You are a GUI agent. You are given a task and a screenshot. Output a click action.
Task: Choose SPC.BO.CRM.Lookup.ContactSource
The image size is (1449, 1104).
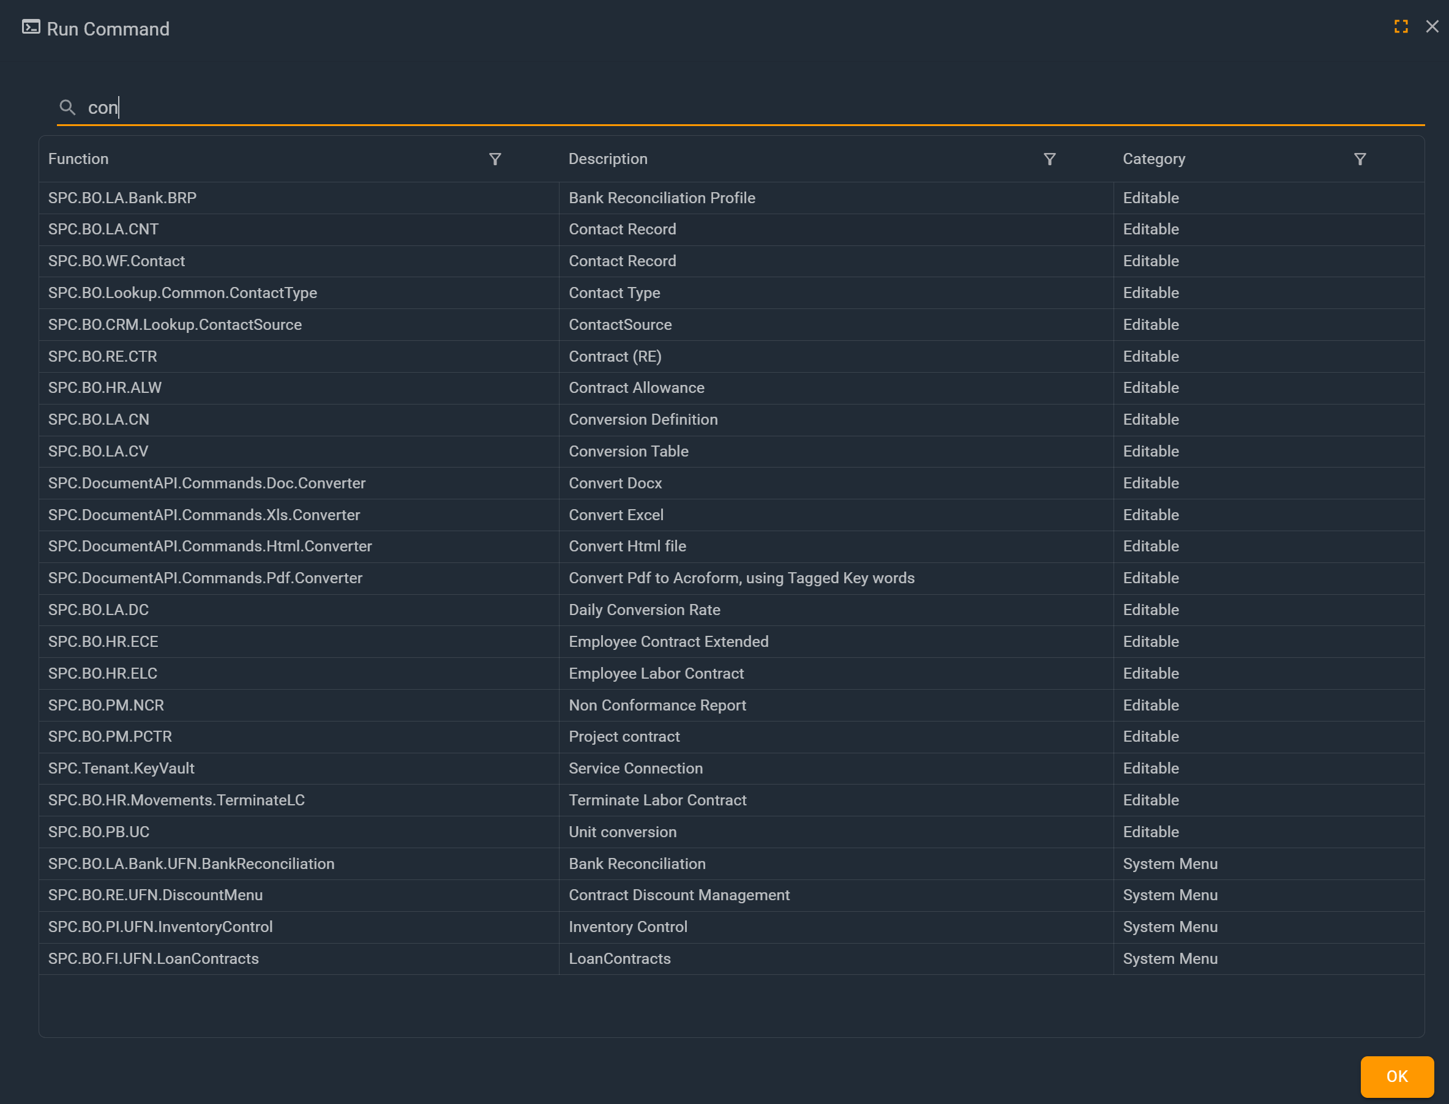pos(175,324)
